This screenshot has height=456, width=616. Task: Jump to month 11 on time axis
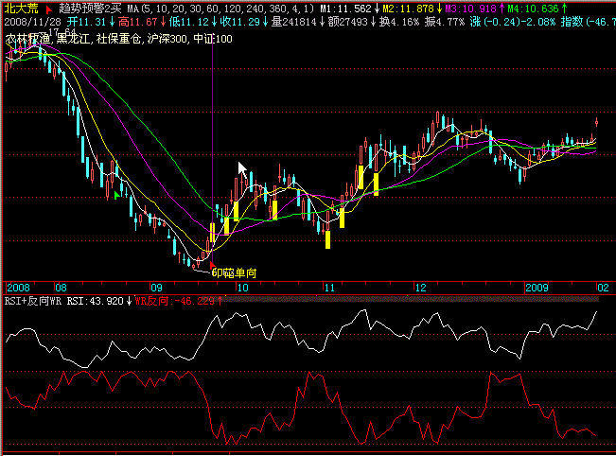[x=329, y=288]
